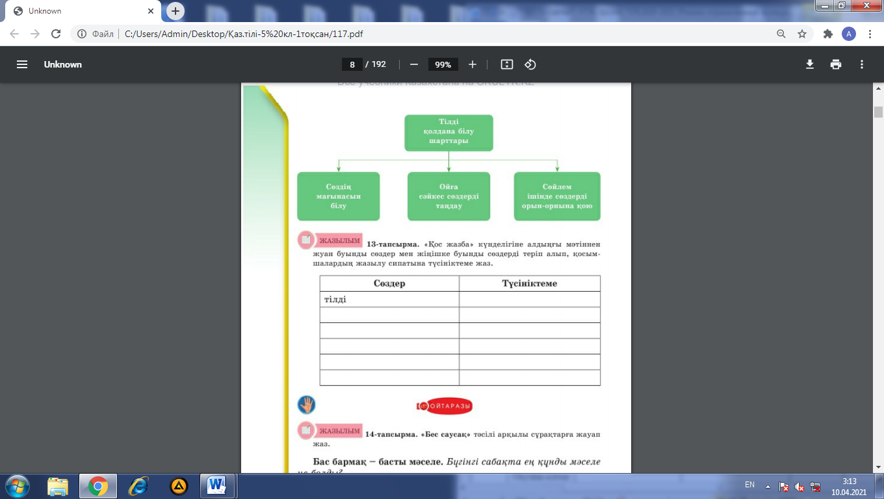Reload the current page

pos(56,34)
